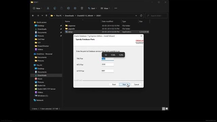
Task: Open Music under This PC
Action: coord(40,79)
